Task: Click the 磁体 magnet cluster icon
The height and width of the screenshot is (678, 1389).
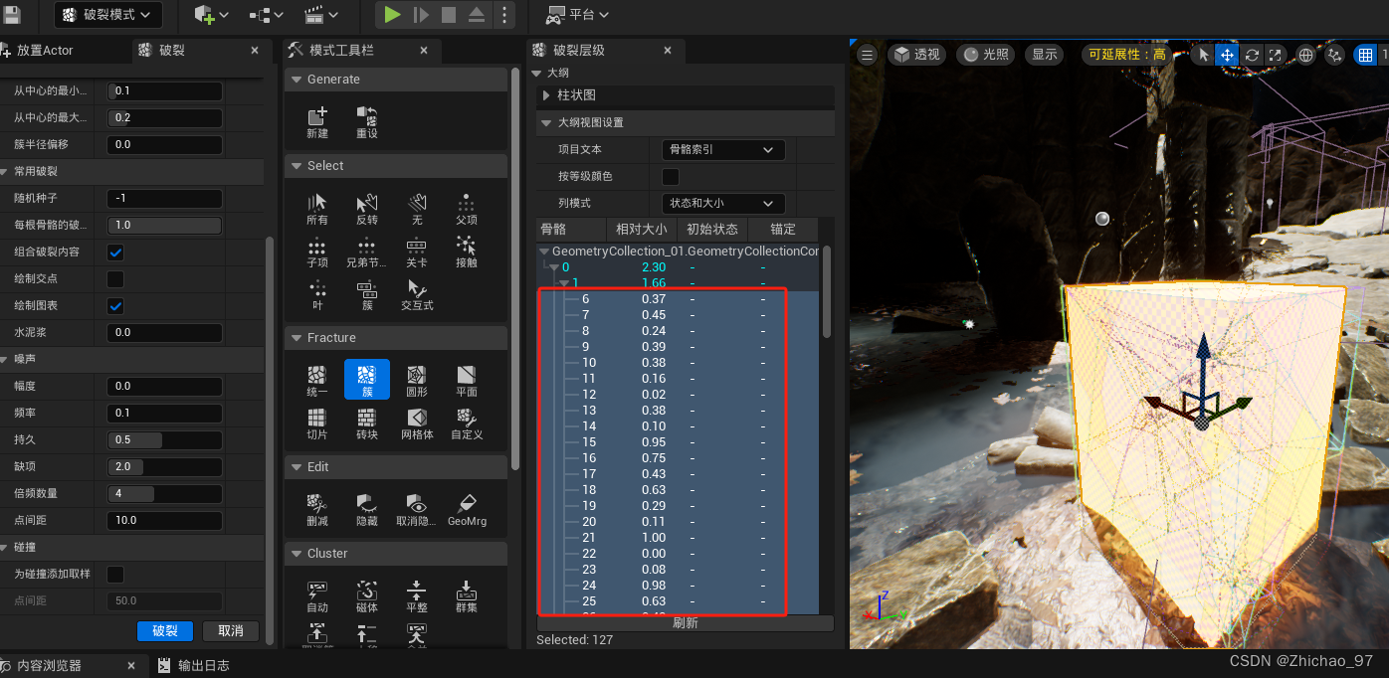Action: pos(367,596)
